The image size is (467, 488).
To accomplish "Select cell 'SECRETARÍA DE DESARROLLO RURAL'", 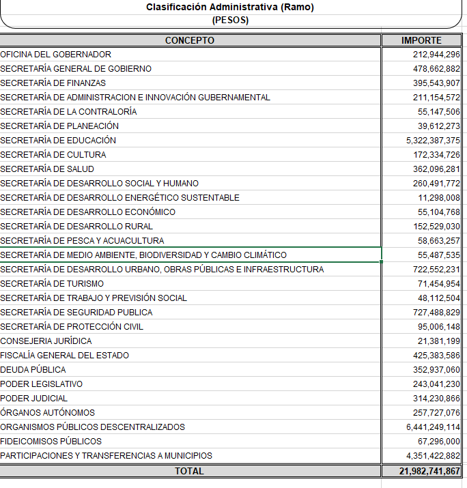I will point(190,227).
